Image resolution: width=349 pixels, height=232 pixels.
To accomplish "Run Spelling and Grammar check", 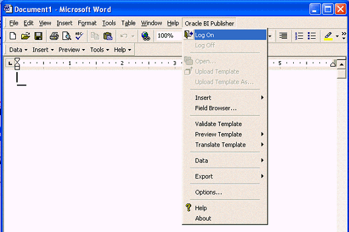I will [x=79, y=36].
